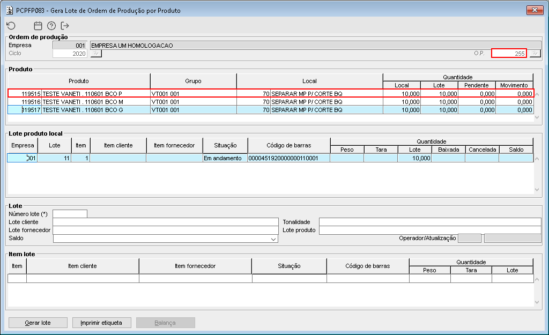Select product row 119515 BCO P

271,93
